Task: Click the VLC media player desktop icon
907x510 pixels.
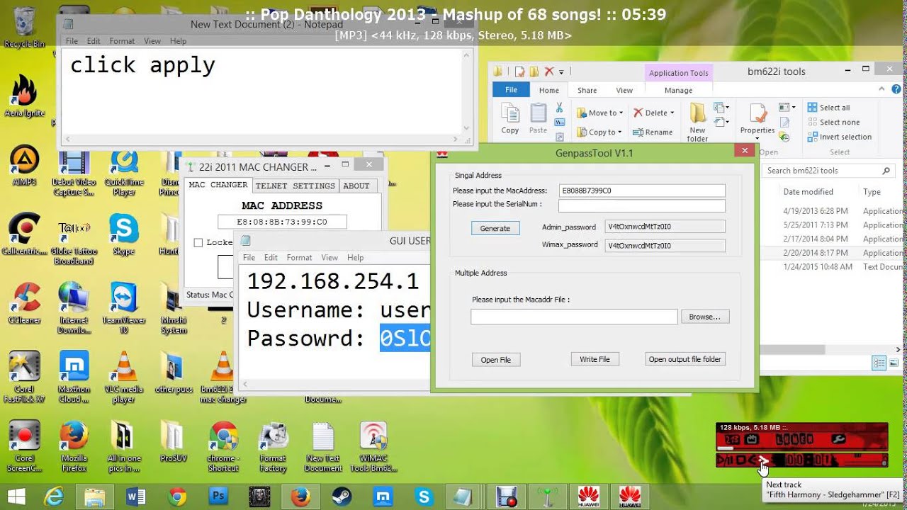Action: [123, 377]
